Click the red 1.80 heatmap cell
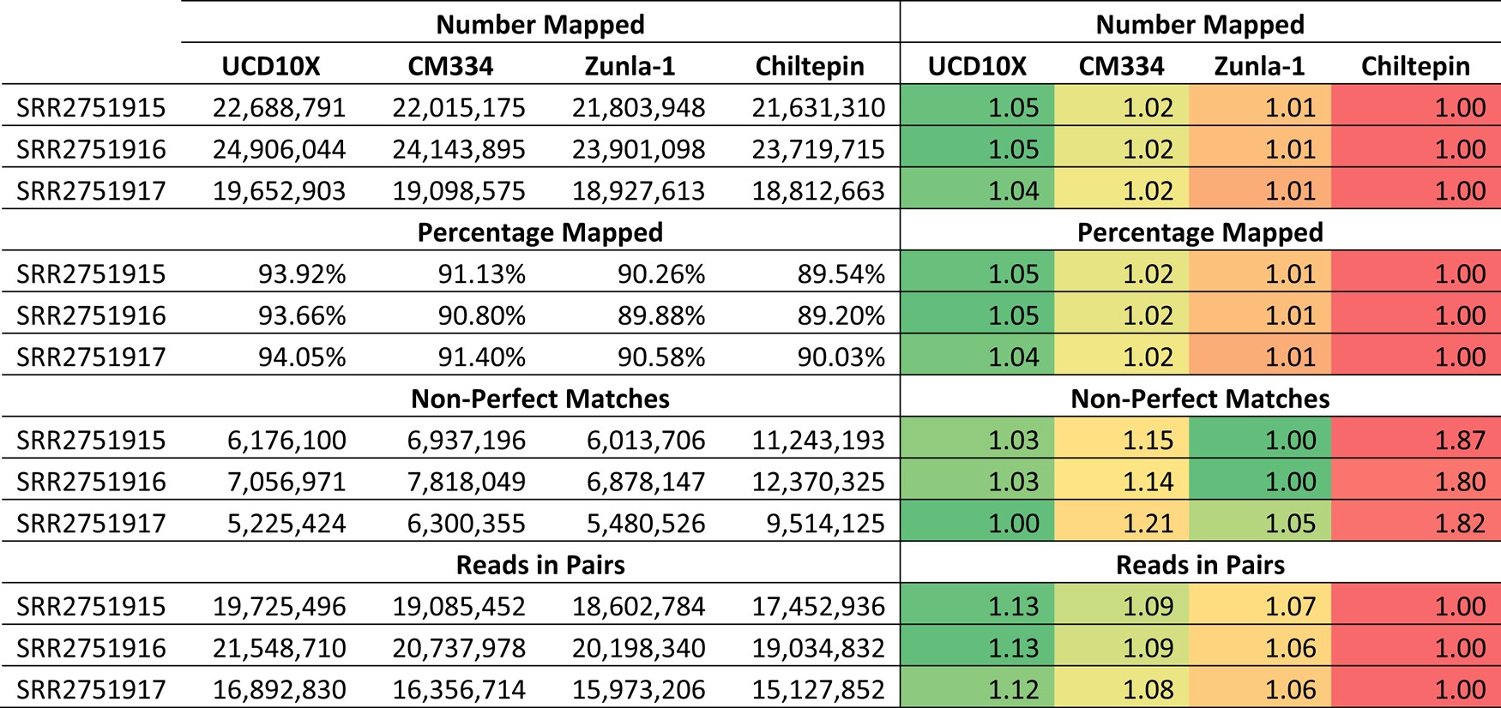The width and height of the screenshot is (1501, 708). (1416, 481)
